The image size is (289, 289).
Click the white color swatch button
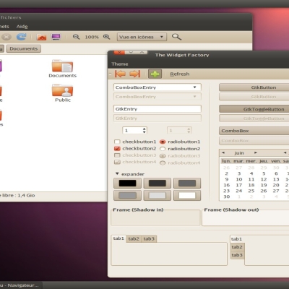[x=187, y=195]
